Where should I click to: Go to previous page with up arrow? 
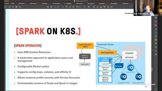click(x=48, y=7)
